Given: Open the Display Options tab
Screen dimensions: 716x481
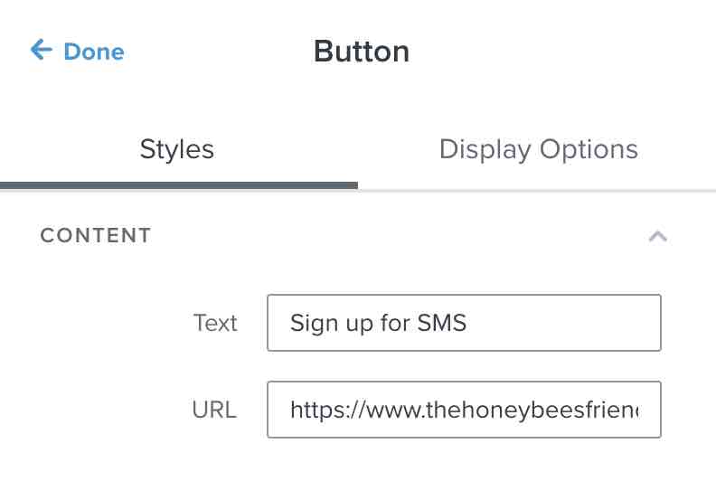Looking at the screenshot, I should coord(538,149).
